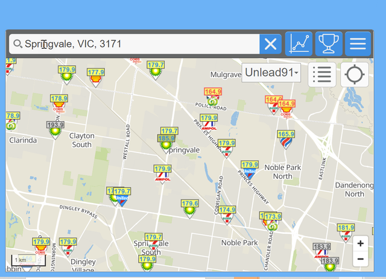Select BP station priced 193.9
Viewport: 386px width, 279px height.
tap(55, 130)
